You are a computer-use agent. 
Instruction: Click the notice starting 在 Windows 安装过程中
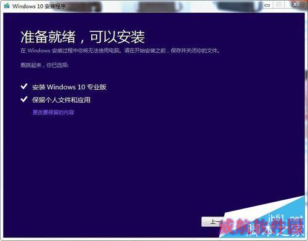click(120, 50)
